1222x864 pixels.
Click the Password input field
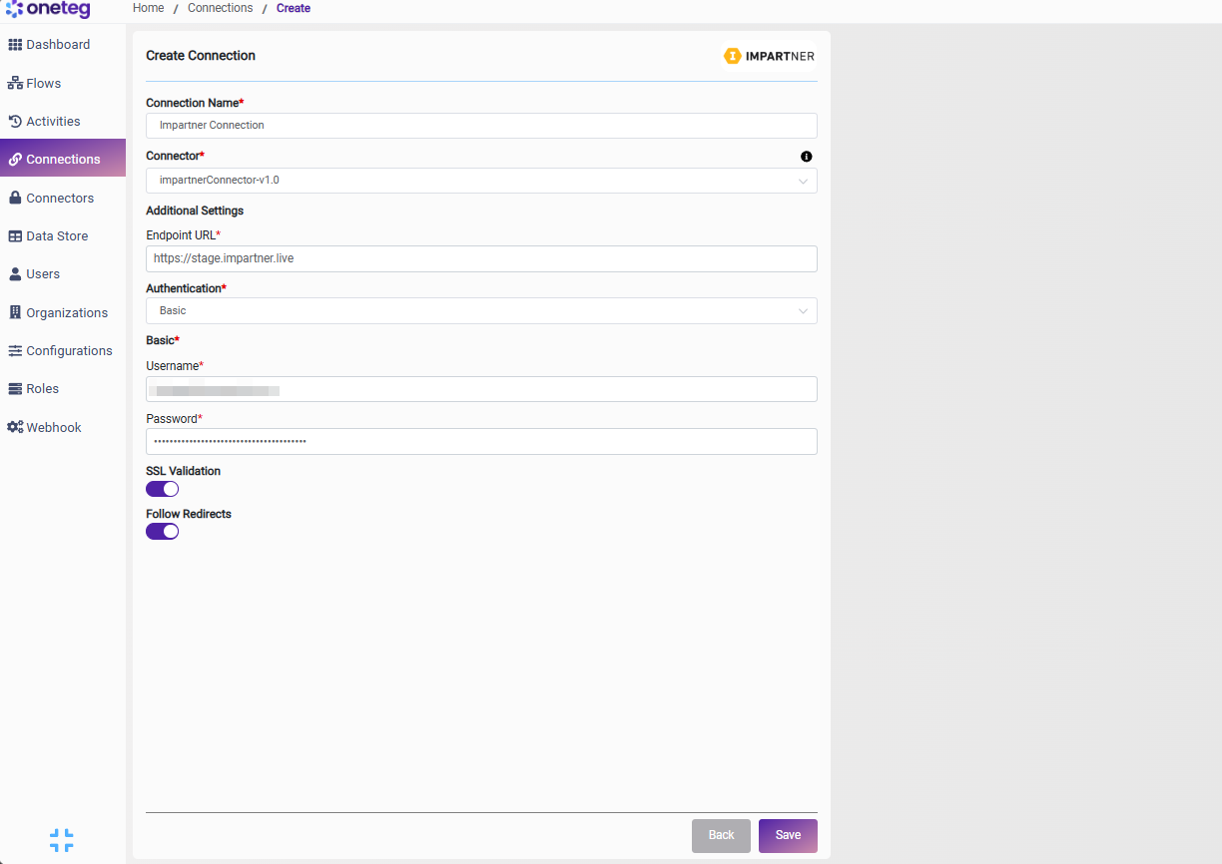tap(481, 441)
